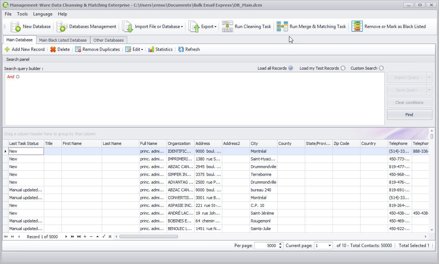Open Databases Management tool

click(86, 27)
